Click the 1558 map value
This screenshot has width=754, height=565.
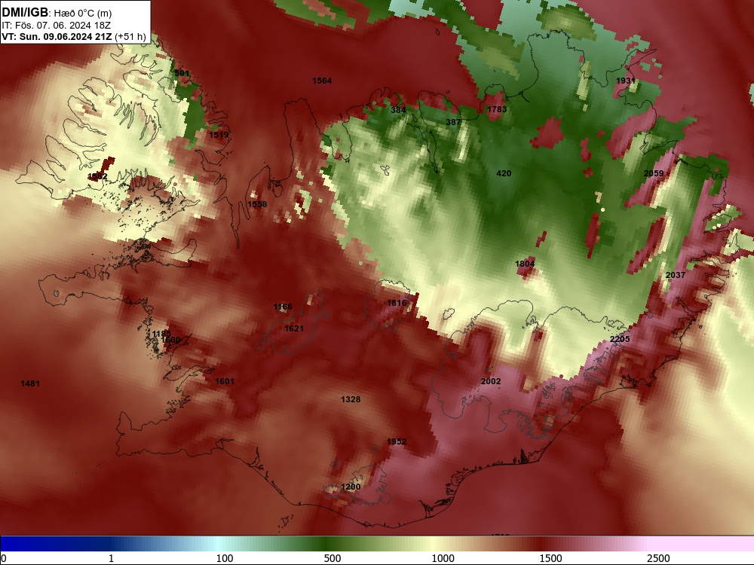click(257, 204)
